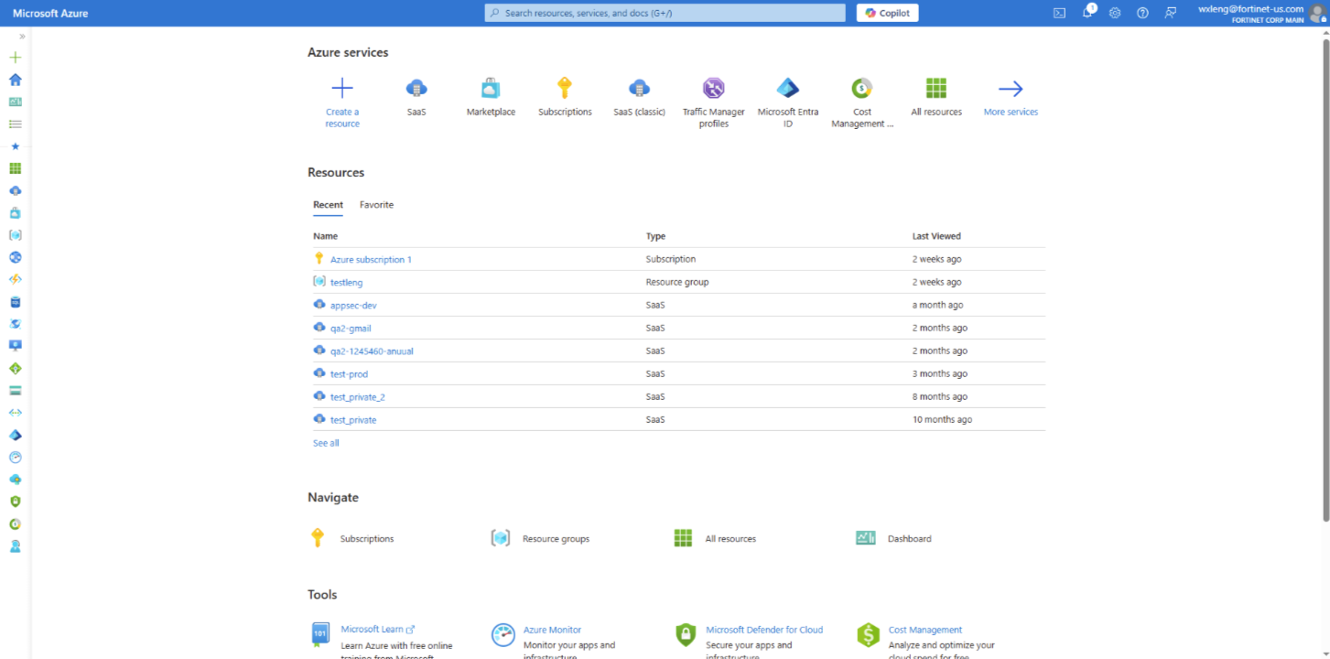Open Marketplace under Azure services
The height and width of the screenshot is (659, 1330).
point(491,97)
